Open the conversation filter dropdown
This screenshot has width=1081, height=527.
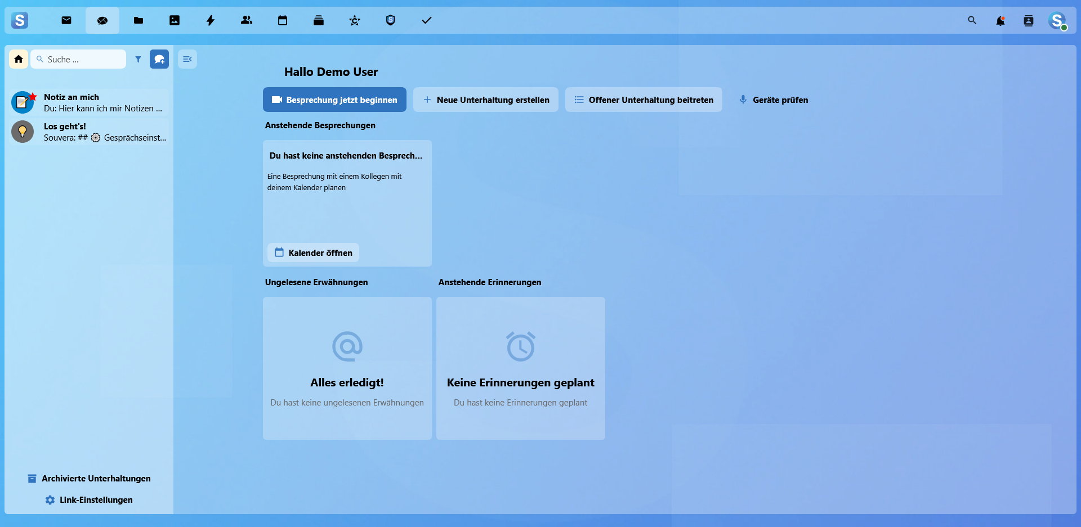tap(138, 59)
